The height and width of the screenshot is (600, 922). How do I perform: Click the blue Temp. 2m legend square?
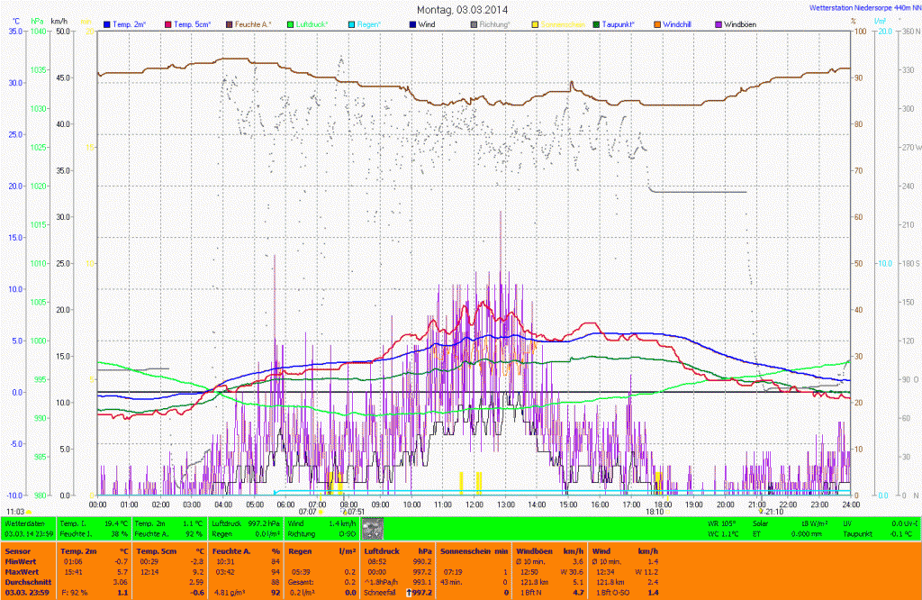click(107, 23)
